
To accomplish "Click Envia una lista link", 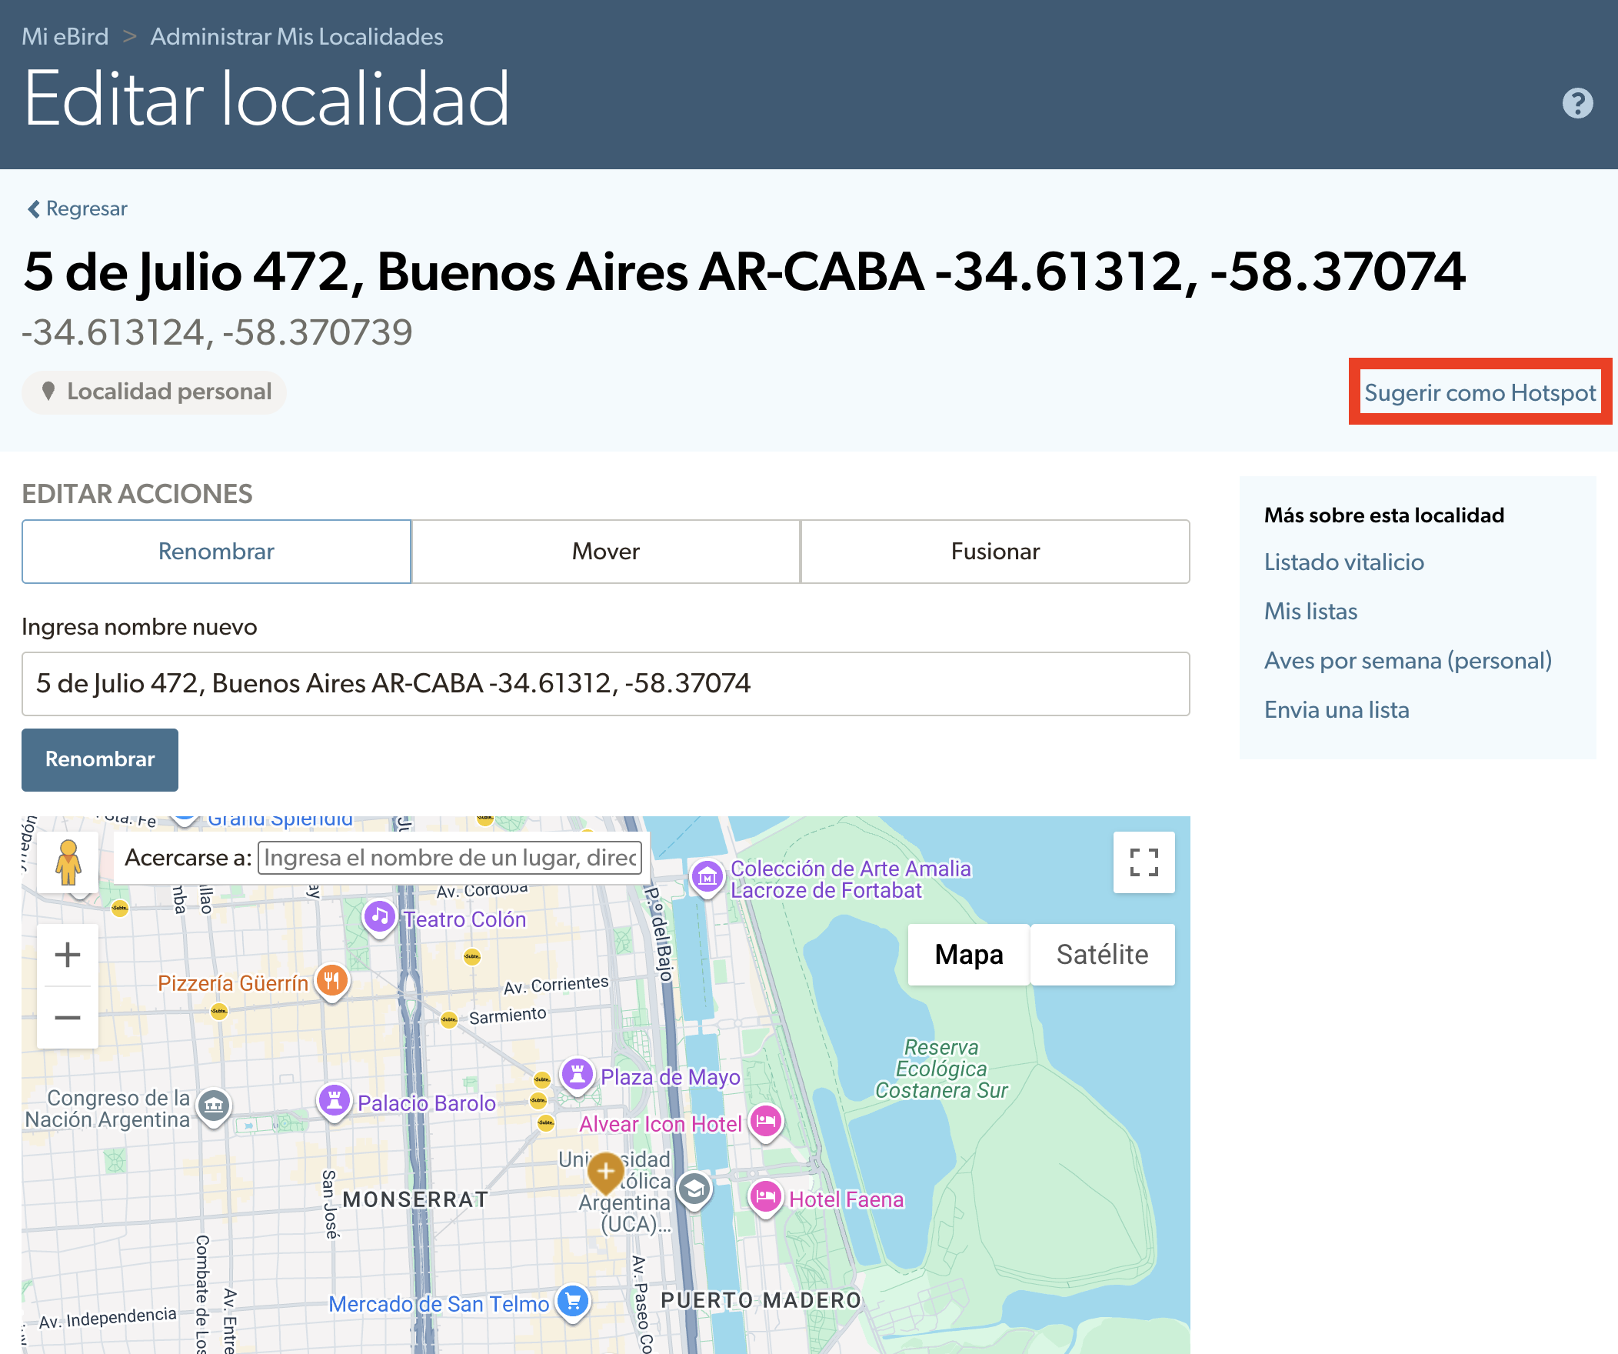I will pyautogui.click(x=1337, y=710).
